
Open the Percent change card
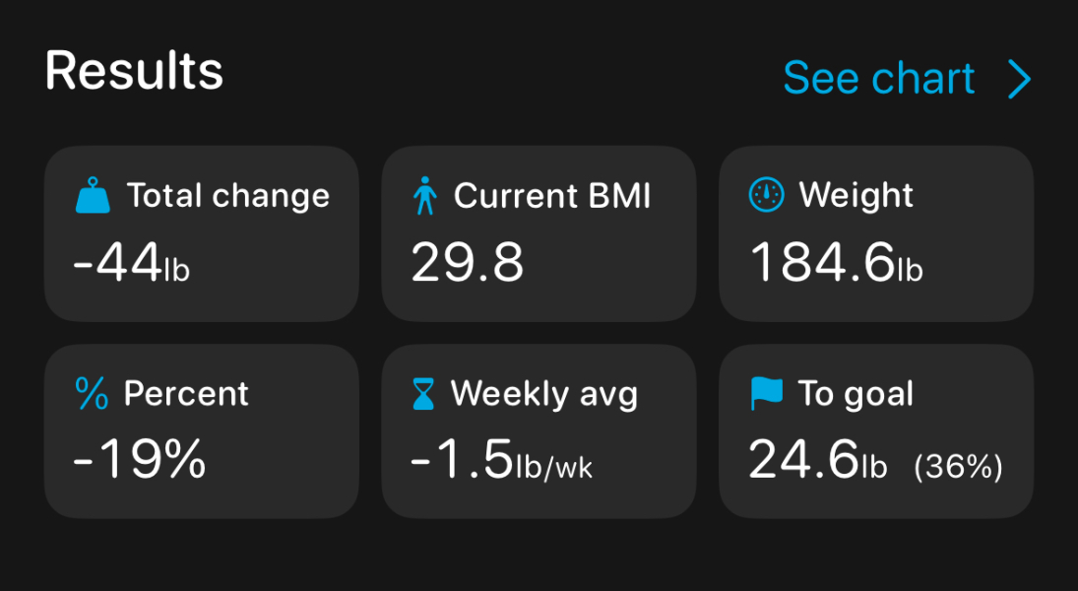(x=202, y=431)
